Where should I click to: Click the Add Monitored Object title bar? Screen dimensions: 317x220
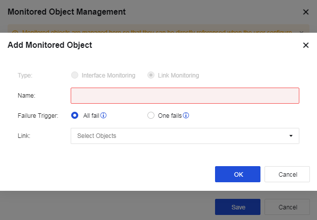(x=50, y=45)
